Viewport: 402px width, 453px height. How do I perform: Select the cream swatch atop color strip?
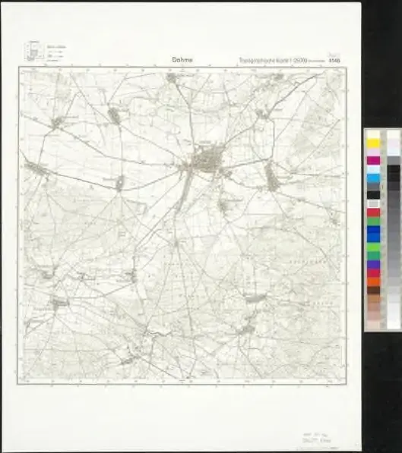pyautogui.click(x=373, y=134)
